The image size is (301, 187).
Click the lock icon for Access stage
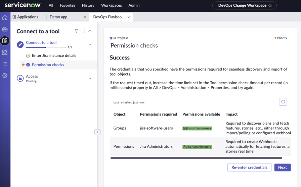[20, 78]
